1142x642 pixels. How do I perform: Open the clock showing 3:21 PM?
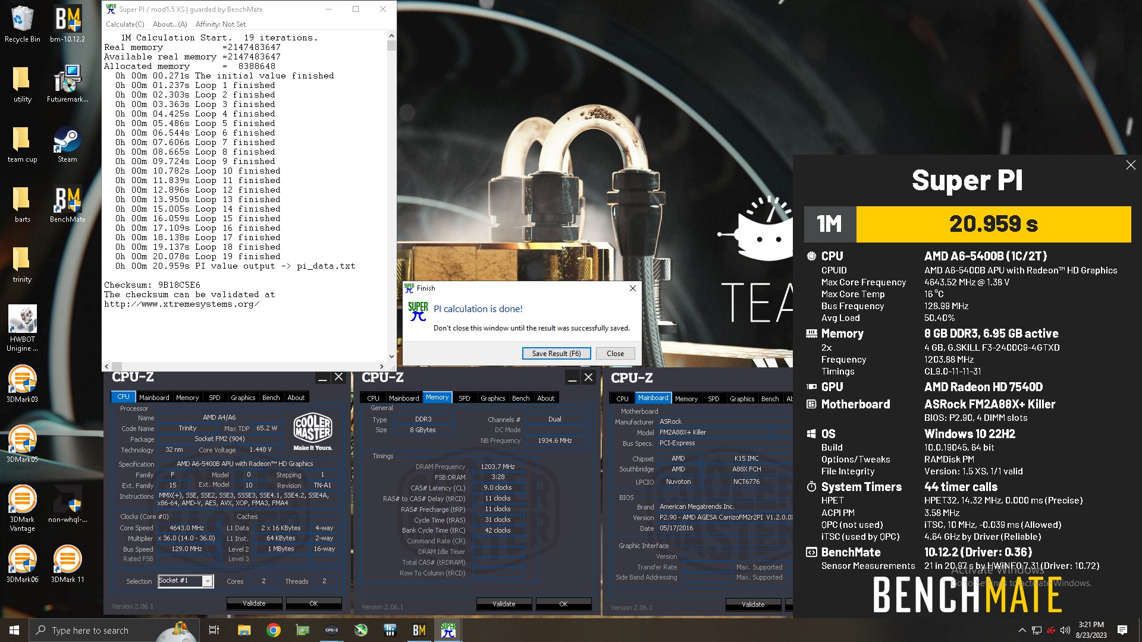coord(1091,630)
